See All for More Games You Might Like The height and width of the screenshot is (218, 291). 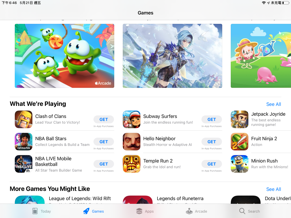tap(274, 189)
